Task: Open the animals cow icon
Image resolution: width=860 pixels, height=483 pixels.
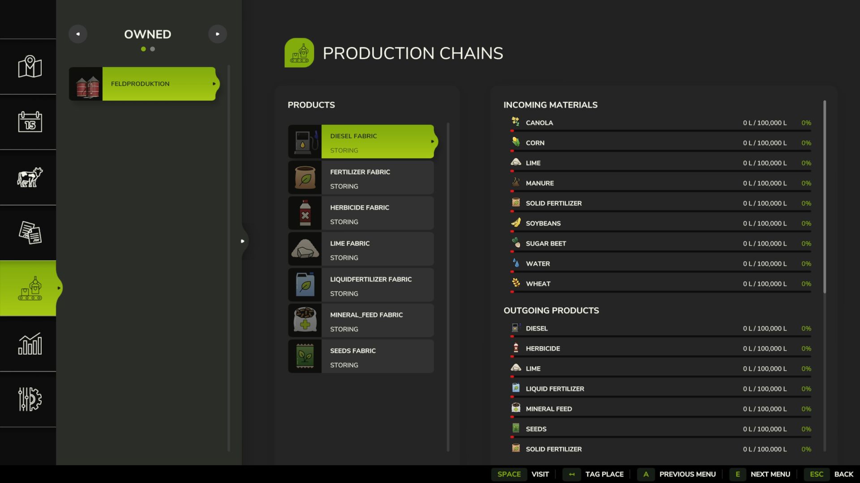Action: coord(30,178)
